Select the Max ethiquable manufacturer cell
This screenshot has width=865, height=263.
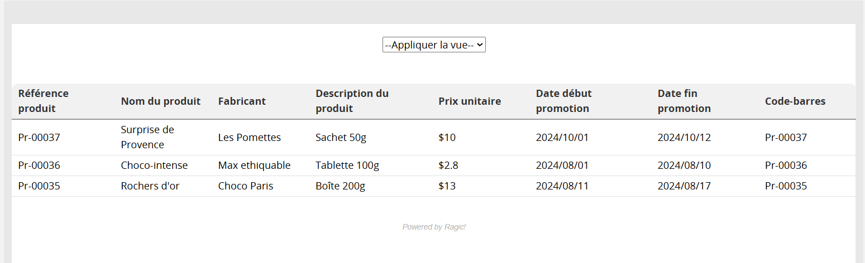[x=254, y=165]
